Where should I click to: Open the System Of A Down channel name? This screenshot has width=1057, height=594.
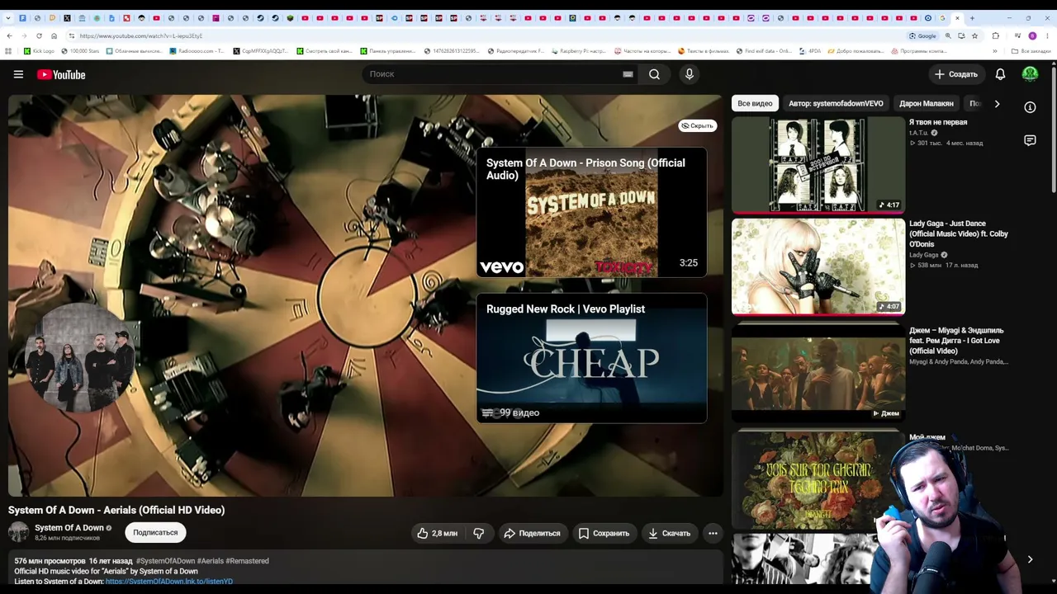click(x=69, y=528)
